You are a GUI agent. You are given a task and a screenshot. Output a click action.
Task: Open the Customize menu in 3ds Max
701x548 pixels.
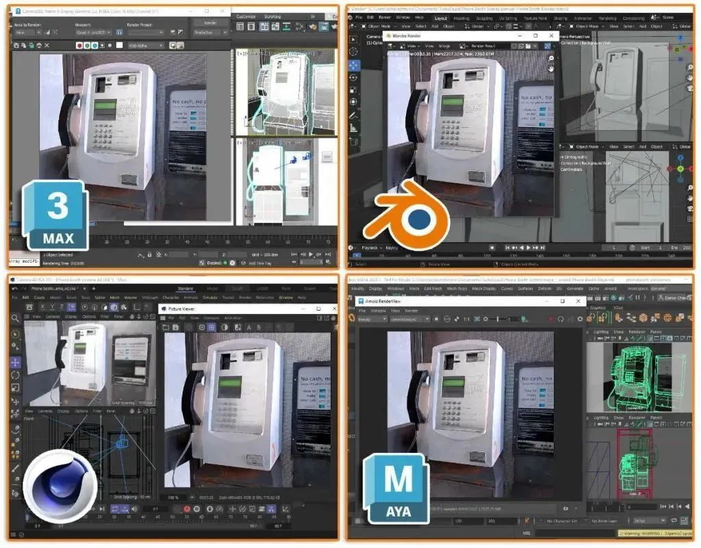pos(246,16)
